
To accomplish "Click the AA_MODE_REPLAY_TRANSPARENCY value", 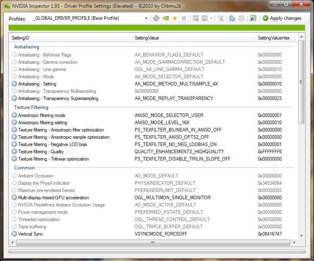I will [174, 98].
